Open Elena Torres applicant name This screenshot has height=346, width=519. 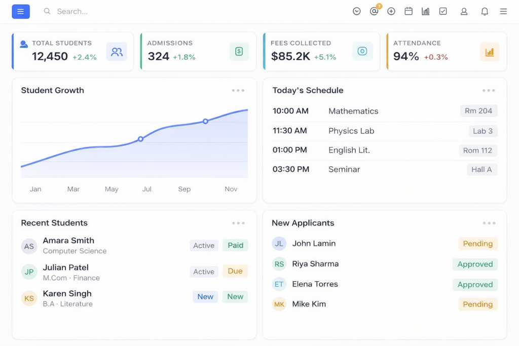(315, 284)
